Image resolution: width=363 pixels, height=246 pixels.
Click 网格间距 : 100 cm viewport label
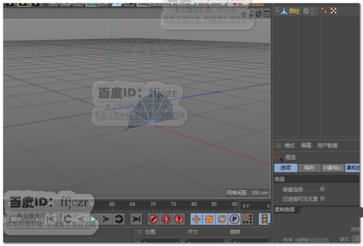247,193
